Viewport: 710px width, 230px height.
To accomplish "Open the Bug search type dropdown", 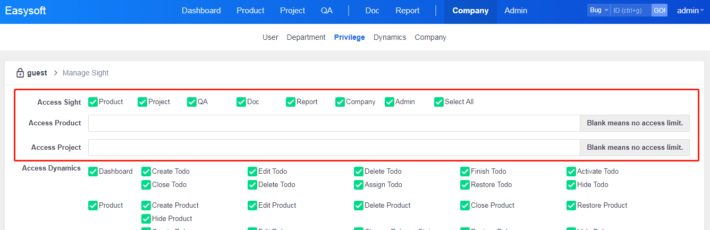I will 598,11.
